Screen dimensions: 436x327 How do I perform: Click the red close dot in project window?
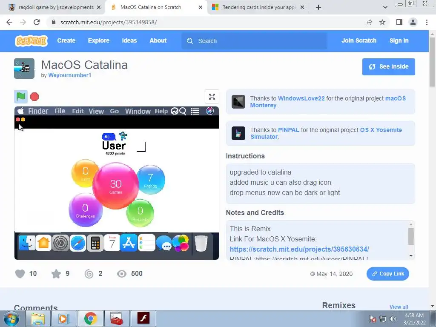coord(18,120)
